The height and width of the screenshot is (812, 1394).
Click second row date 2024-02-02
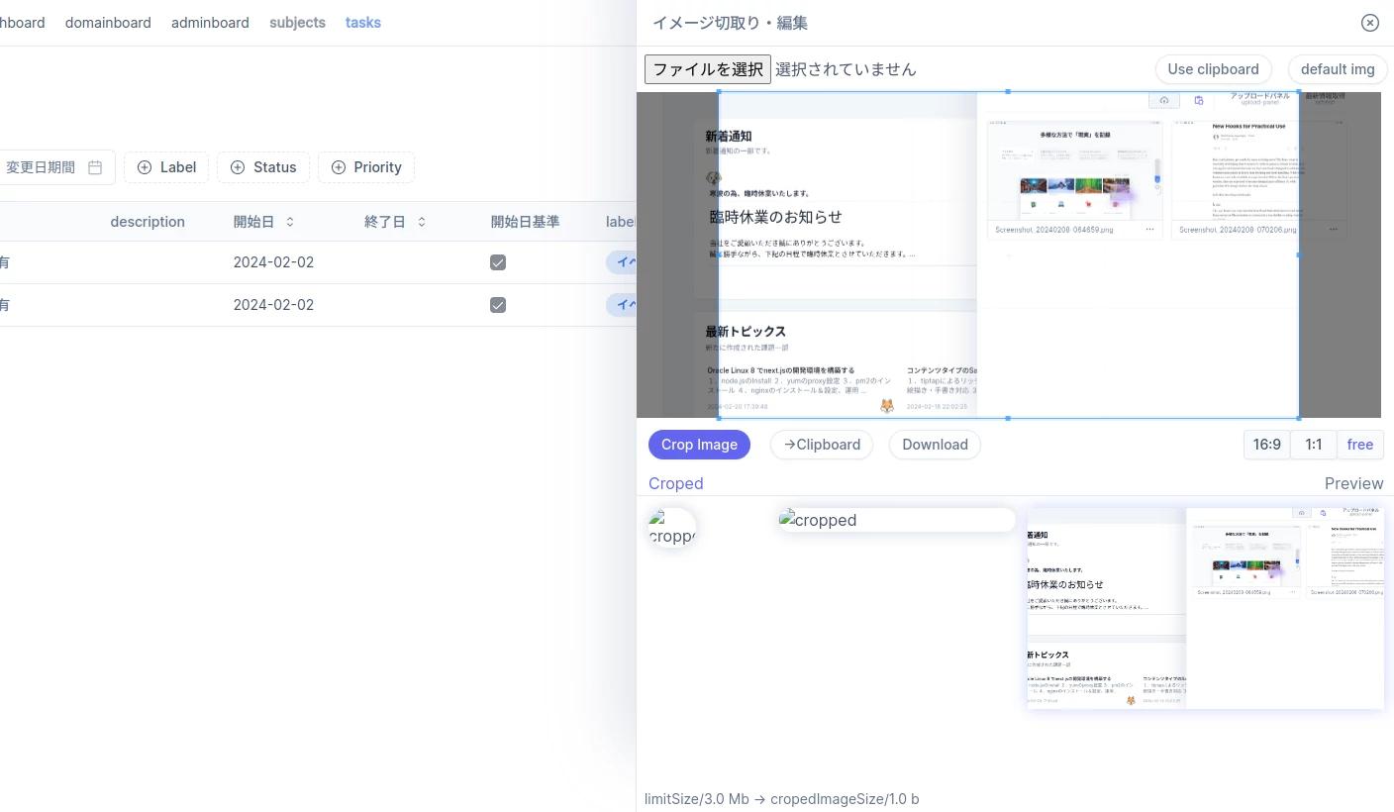coord(273,305)
